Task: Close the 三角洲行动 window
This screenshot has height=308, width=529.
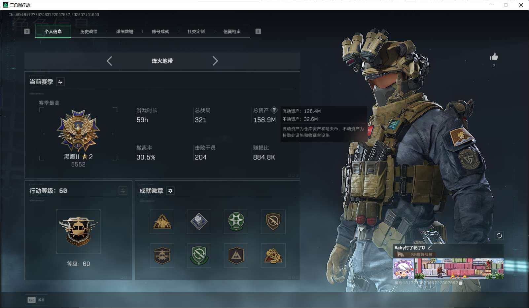Action: (521, 5)
